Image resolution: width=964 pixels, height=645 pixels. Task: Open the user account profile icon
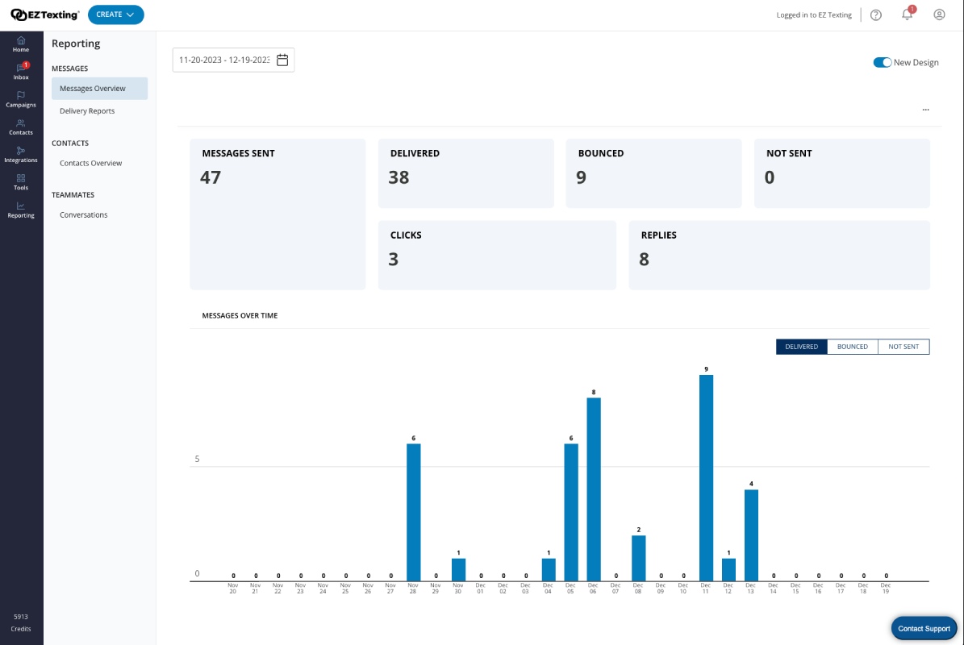[939, 15]
